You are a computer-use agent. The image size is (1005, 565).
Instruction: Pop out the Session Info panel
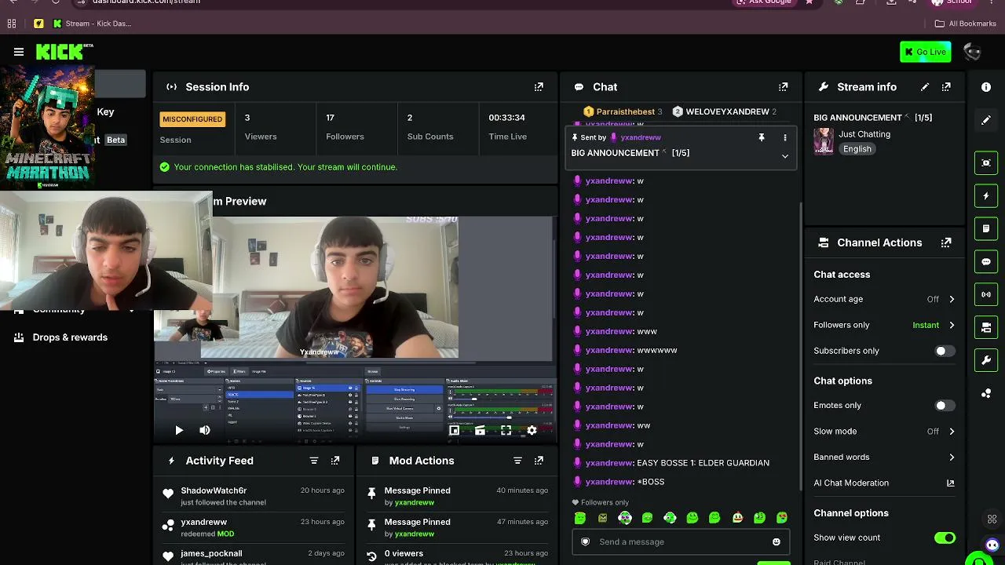click(539, 87)
